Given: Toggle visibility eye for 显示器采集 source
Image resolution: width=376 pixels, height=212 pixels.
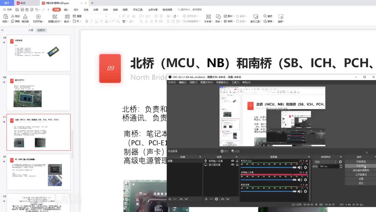Looking at the screenshot, I should click(x=233, y=165).
